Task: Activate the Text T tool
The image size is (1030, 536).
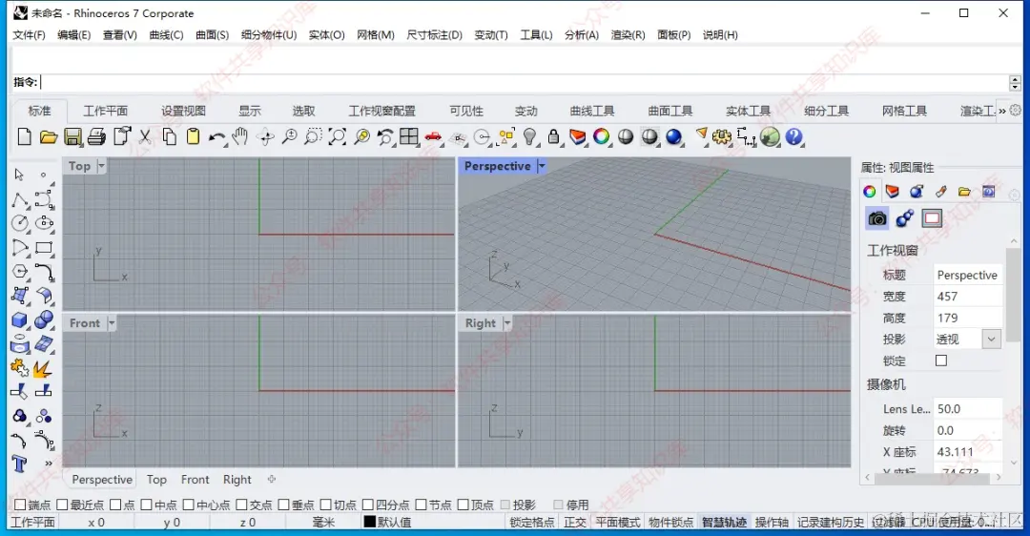Action: tap(19, 464)
